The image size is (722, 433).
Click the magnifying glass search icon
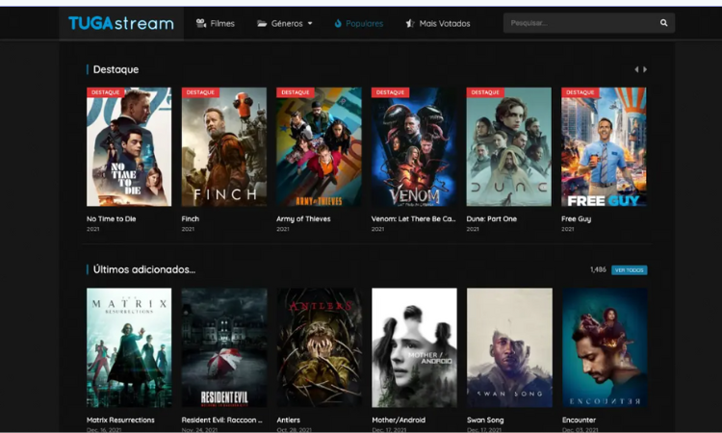(663, 22)
